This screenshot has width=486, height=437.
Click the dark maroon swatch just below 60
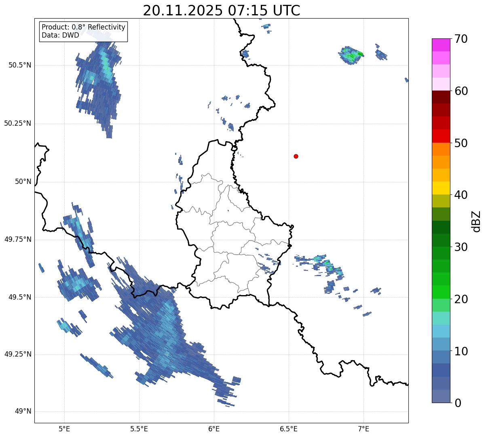[x=441, y=97]
